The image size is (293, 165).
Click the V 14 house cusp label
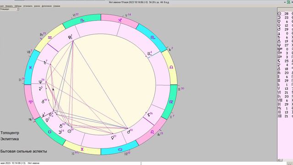point(128,15)
